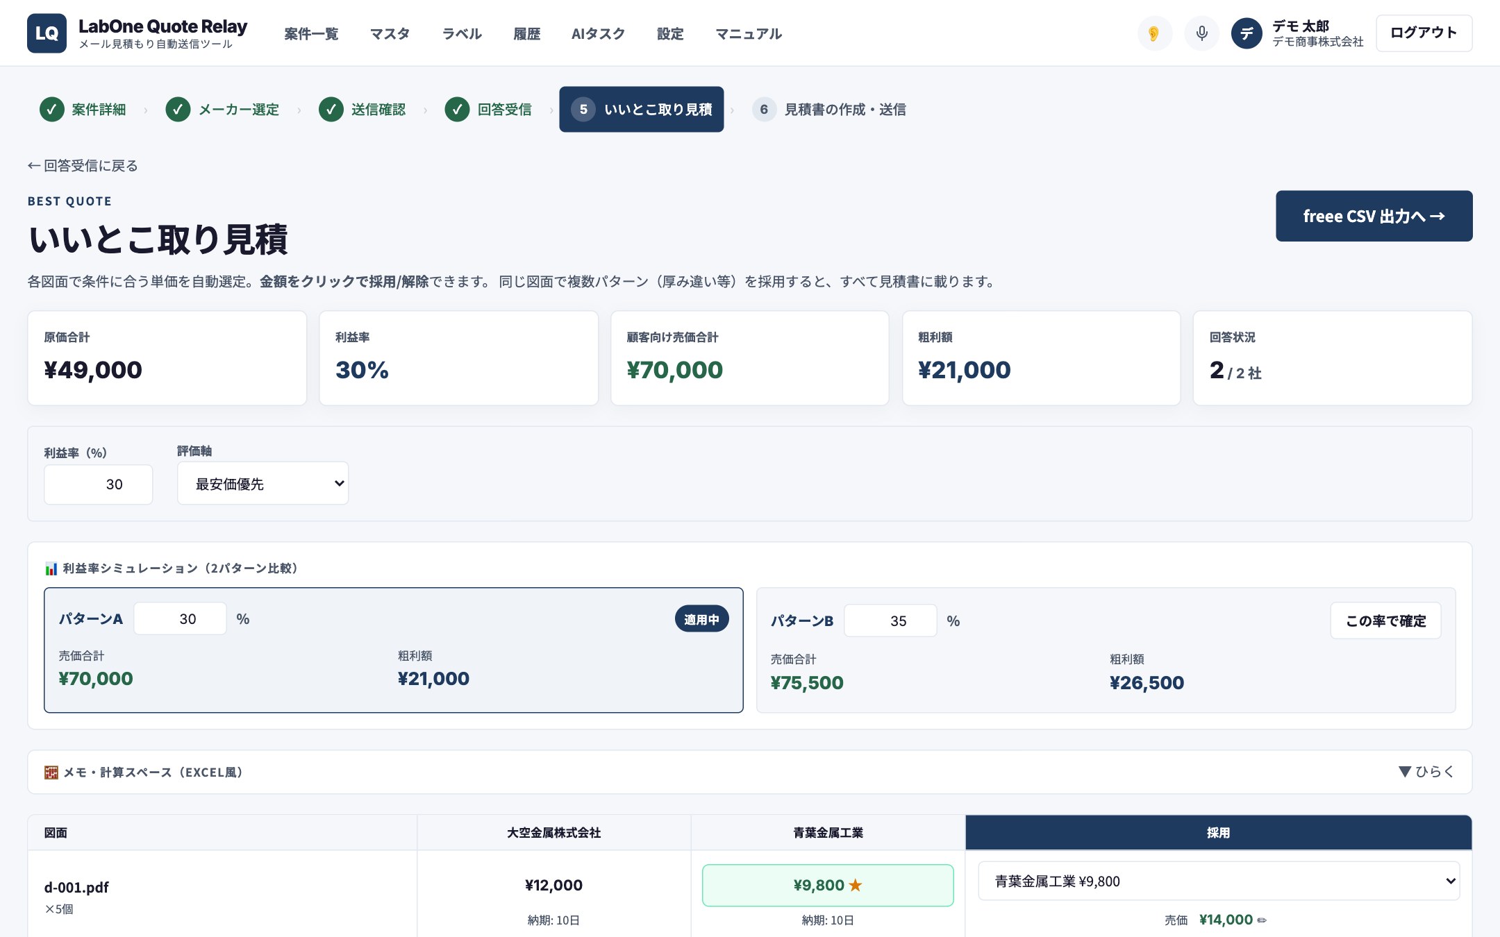Open the デ user avatar
The height and width of the screenshot is (937, 1500).
tap(1246, 33)
